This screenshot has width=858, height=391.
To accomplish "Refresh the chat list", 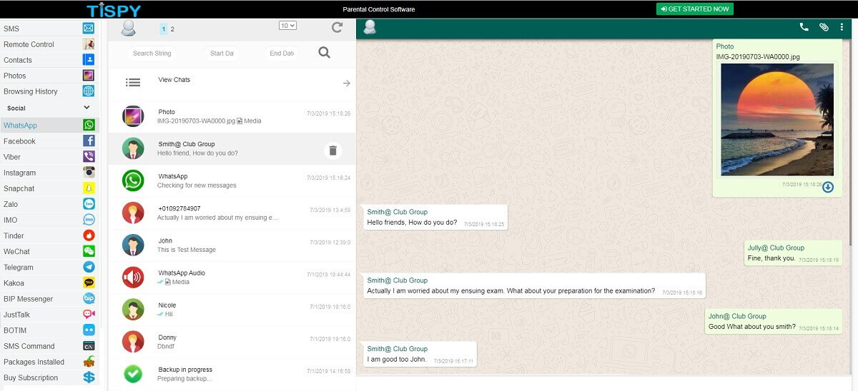I will pyautogui.click(x=337, y=28).
